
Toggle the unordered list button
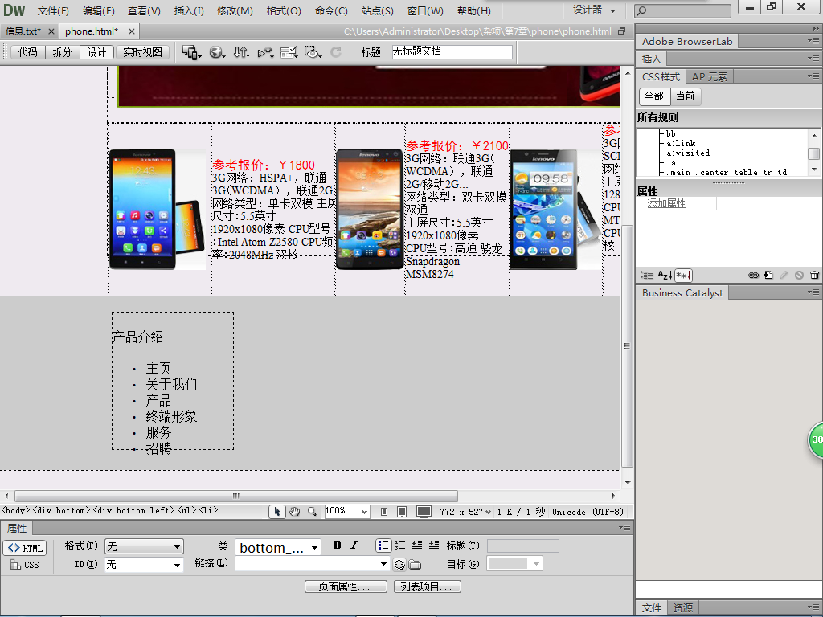coord(383,545)
